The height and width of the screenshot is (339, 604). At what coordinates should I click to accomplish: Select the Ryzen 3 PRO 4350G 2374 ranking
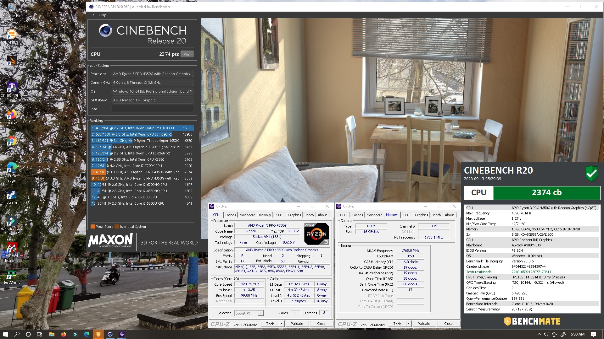tap(142, 172)
